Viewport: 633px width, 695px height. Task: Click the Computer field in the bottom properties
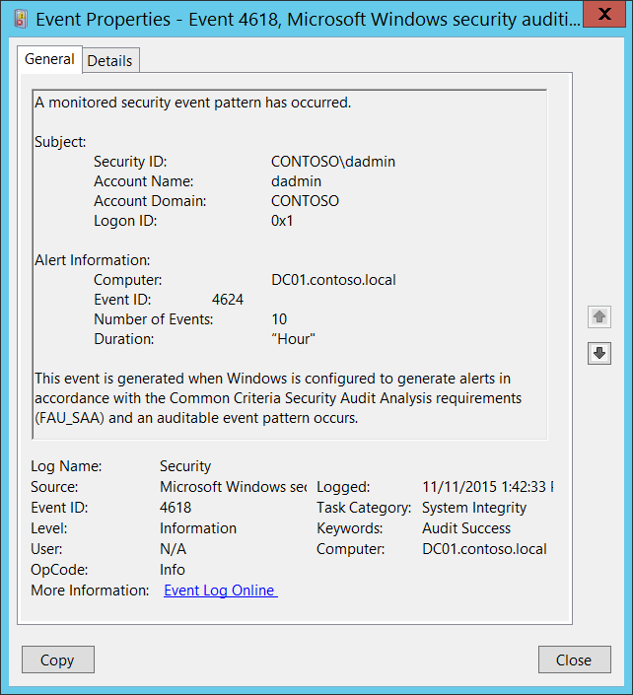483,549
